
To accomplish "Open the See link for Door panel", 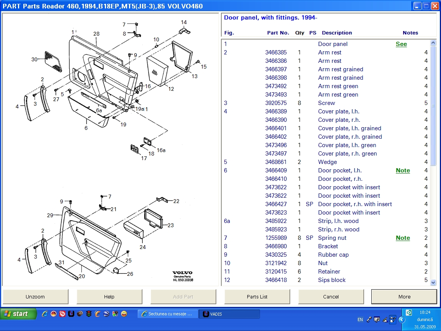I will pyautogui.click(x=401, y=44).
